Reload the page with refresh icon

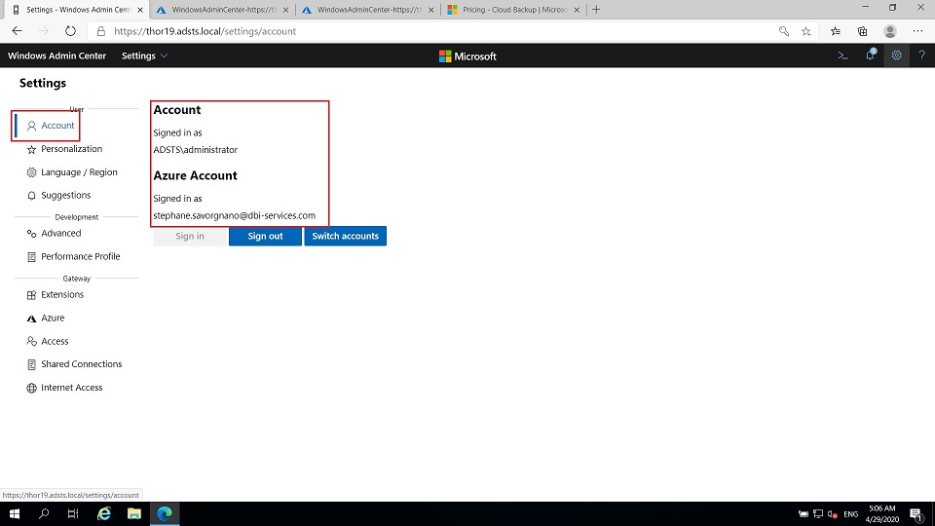70,31
